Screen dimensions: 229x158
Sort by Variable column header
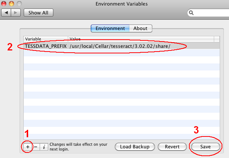click(x=46, y=39)
